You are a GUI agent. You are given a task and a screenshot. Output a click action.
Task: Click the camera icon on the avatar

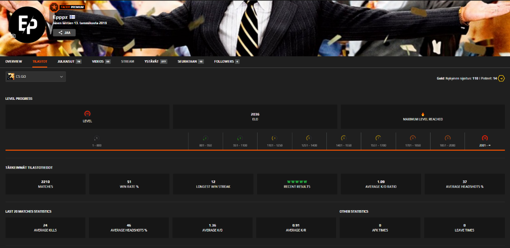[x=13, y=36]
